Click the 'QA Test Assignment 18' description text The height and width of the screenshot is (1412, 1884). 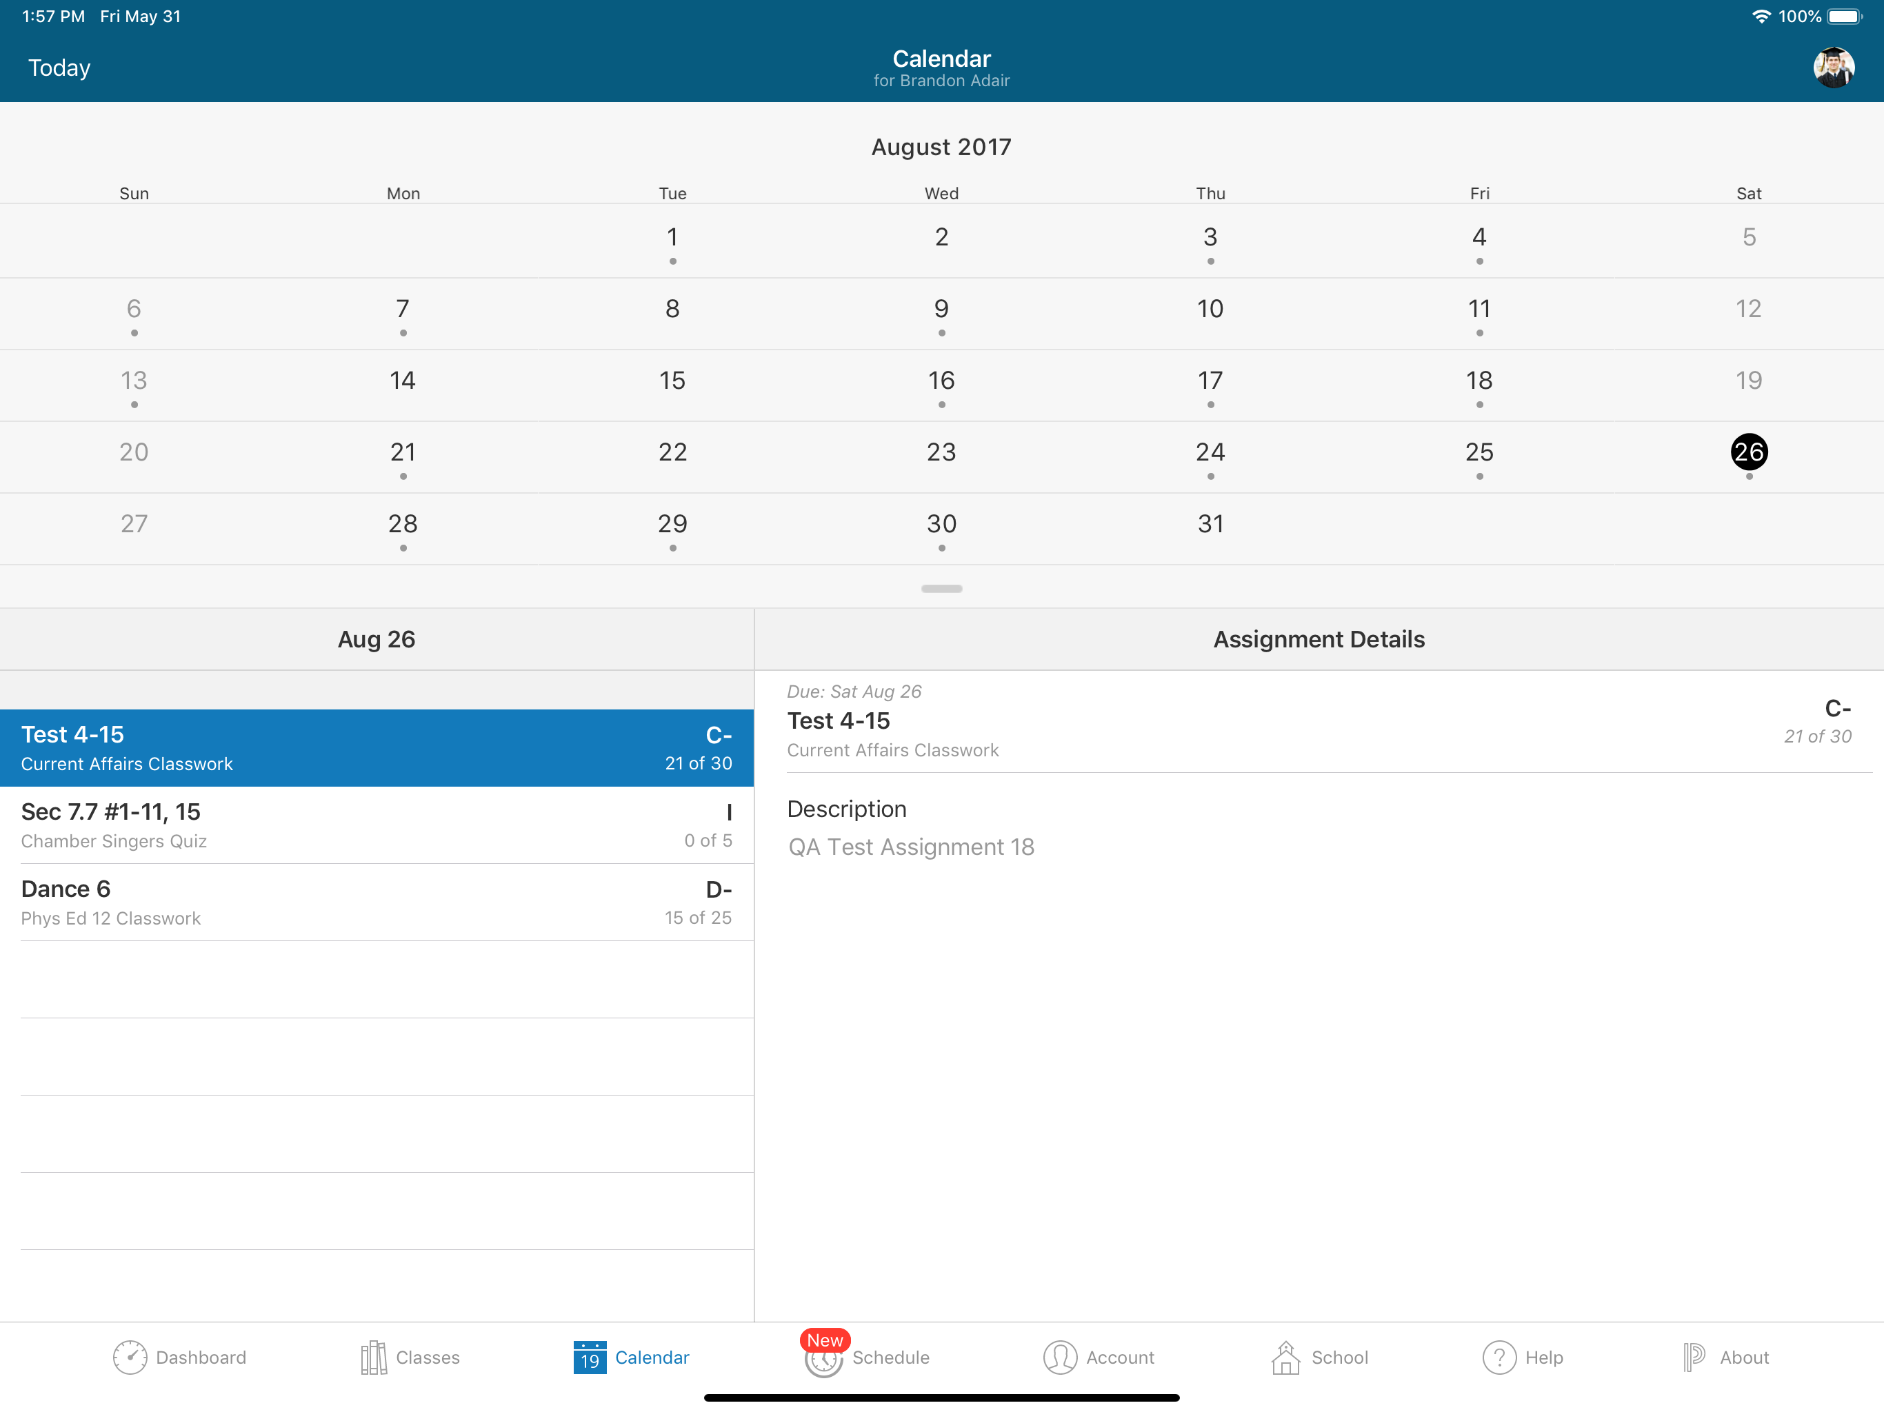(x=910, y=847)
